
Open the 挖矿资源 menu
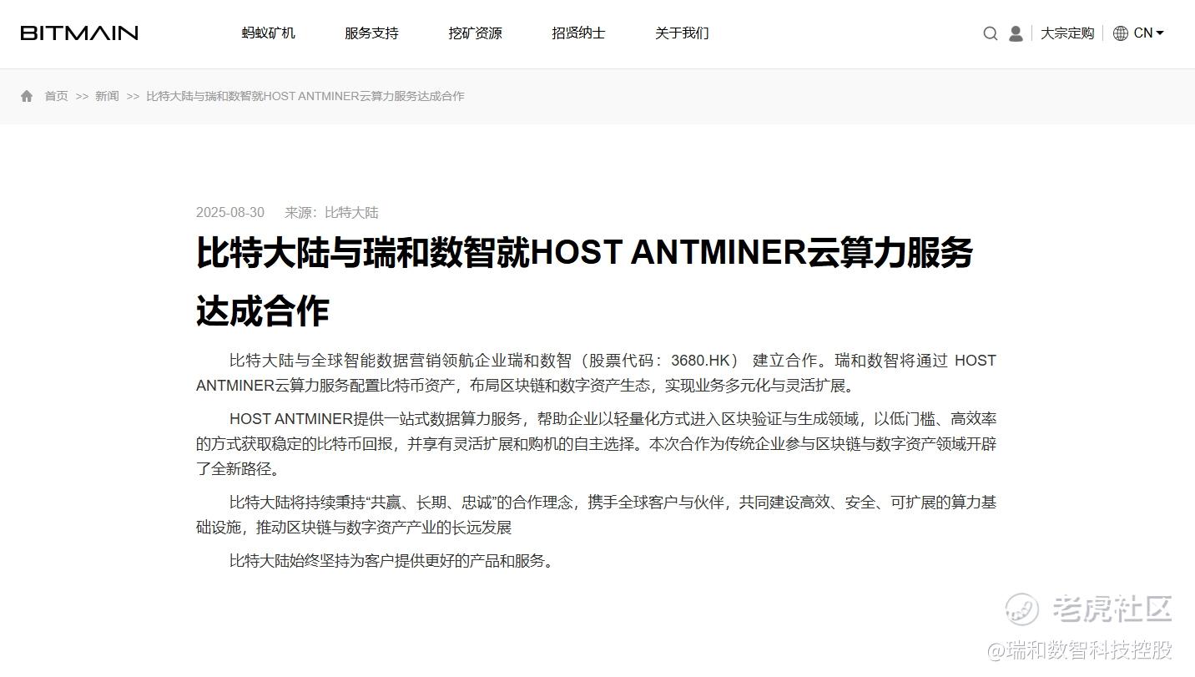(476, 33)
